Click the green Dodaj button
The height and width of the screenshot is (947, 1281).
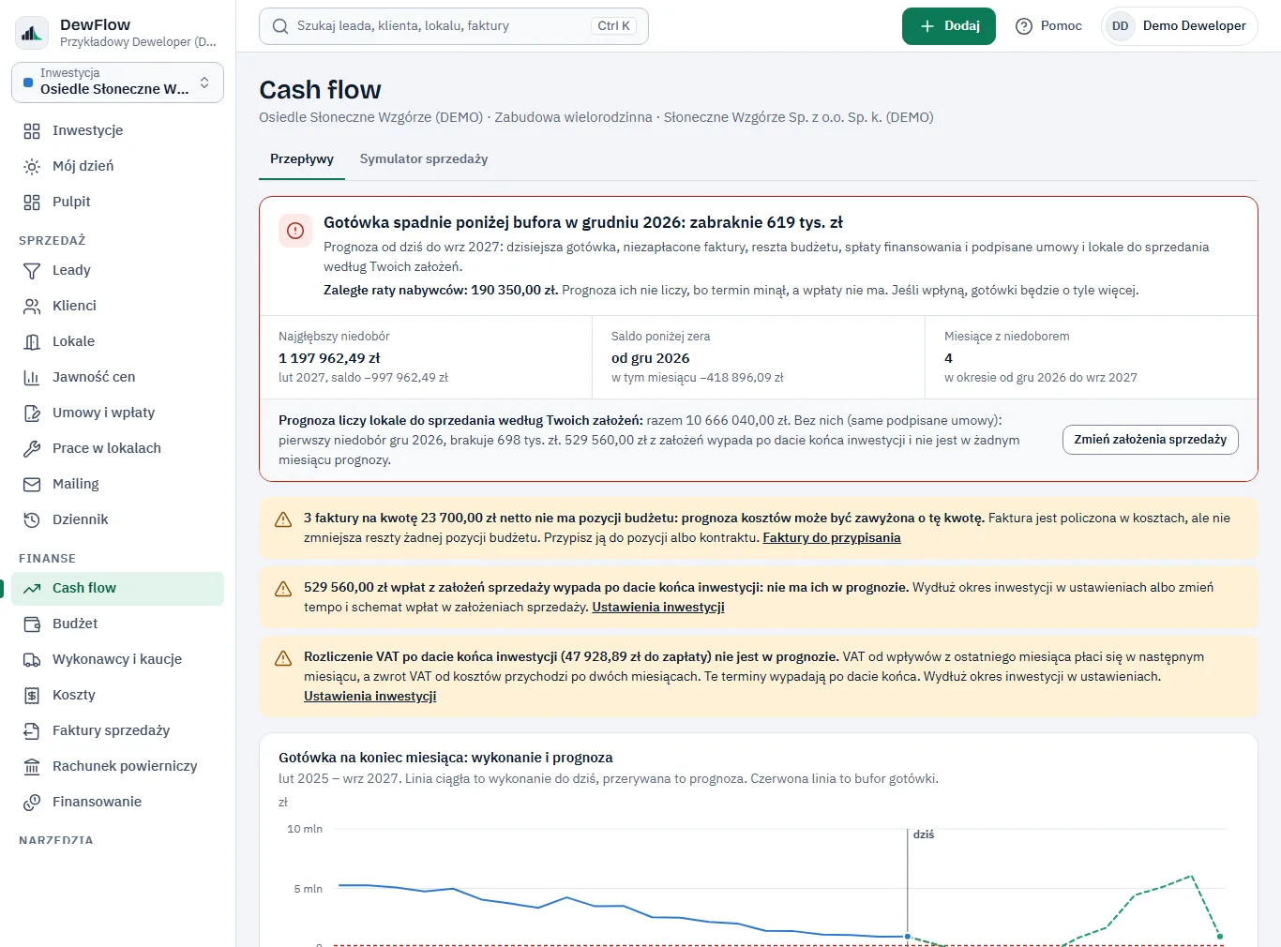(949, 26)
